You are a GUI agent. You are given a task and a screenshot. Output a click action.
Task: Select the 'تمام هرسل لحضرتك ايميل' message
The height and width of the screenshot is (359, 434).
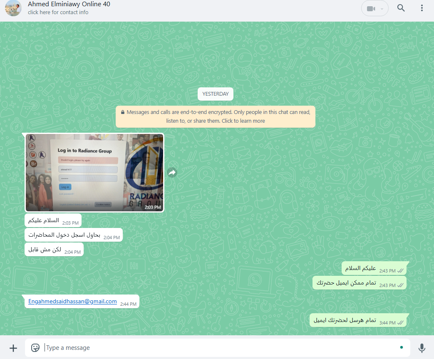point(359,320)
